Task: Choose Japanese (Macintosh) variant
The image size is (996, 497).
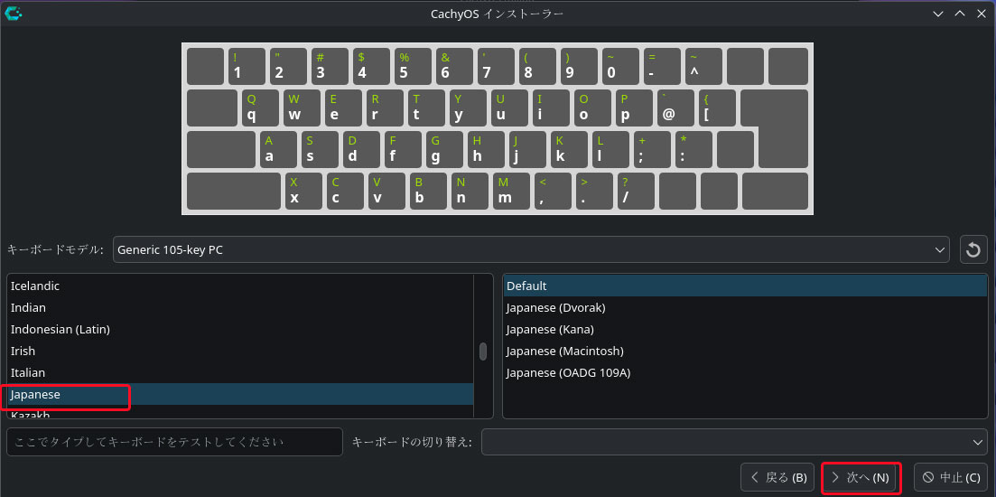Action: (x=745, y=351)
